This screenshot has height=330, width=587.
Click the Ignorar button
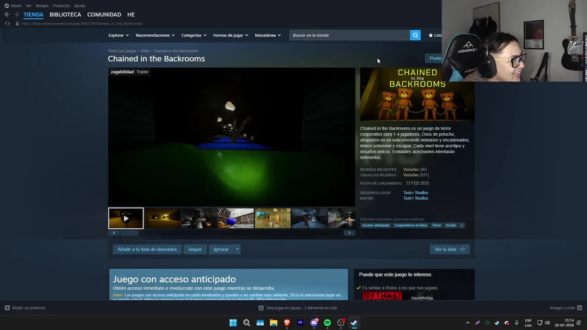[x=221, y=249]
